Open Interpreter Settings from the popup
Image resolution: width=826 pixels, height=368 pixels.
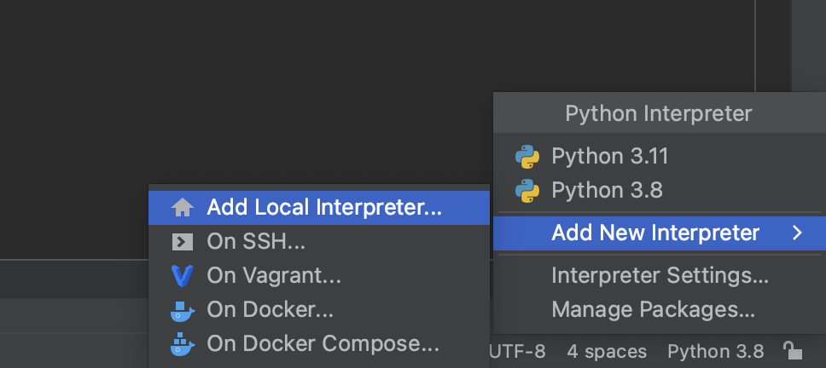(x=660, y=276)
